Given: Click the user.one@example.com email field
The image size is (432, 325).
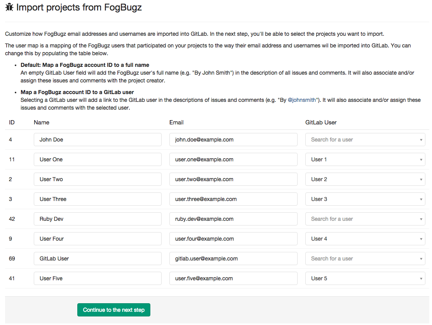Looking at the screenshot, I should point(233,159).
